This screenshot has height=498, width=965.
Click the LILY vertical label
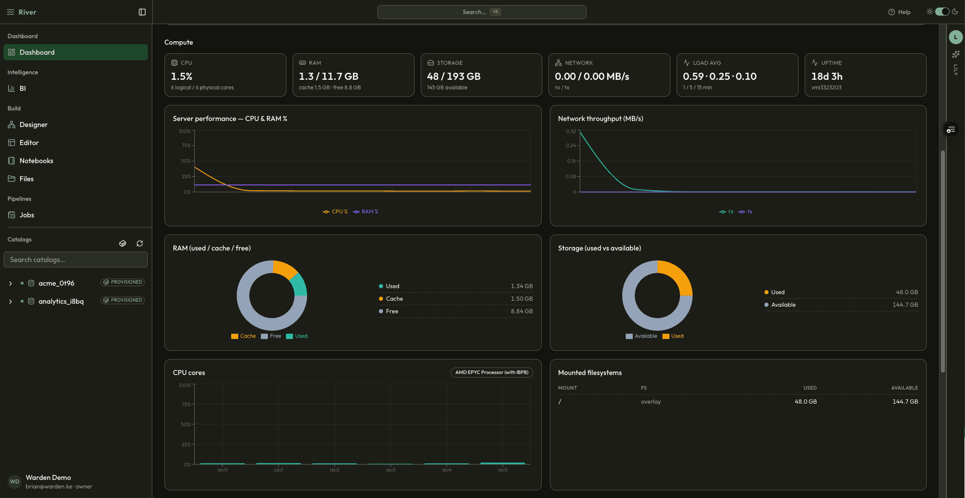[x=955, y=70]
